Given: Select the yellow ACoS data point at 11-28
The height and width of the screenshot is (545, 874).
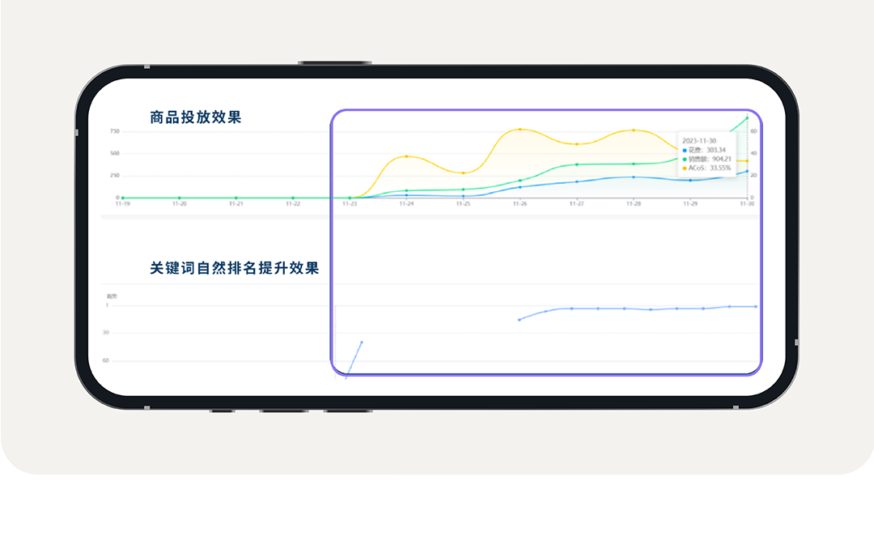Looking at the screenshot, I should click(x=633, y=130).
